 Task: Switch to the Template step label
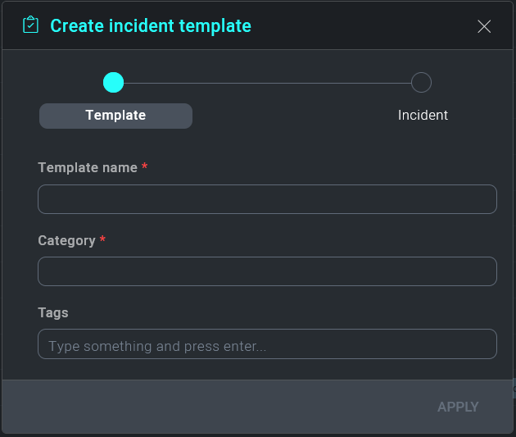click(115, 116)
